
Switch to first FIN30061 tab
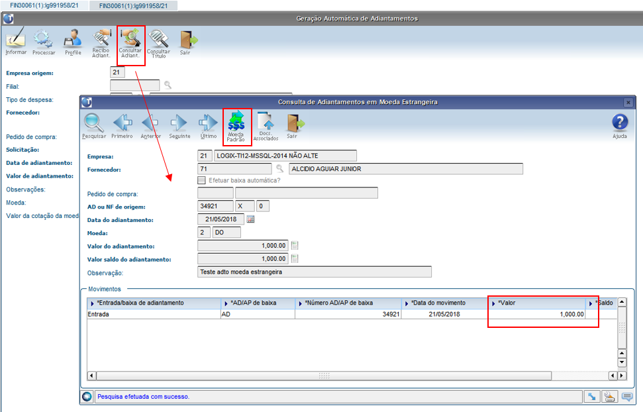[44, 5]
